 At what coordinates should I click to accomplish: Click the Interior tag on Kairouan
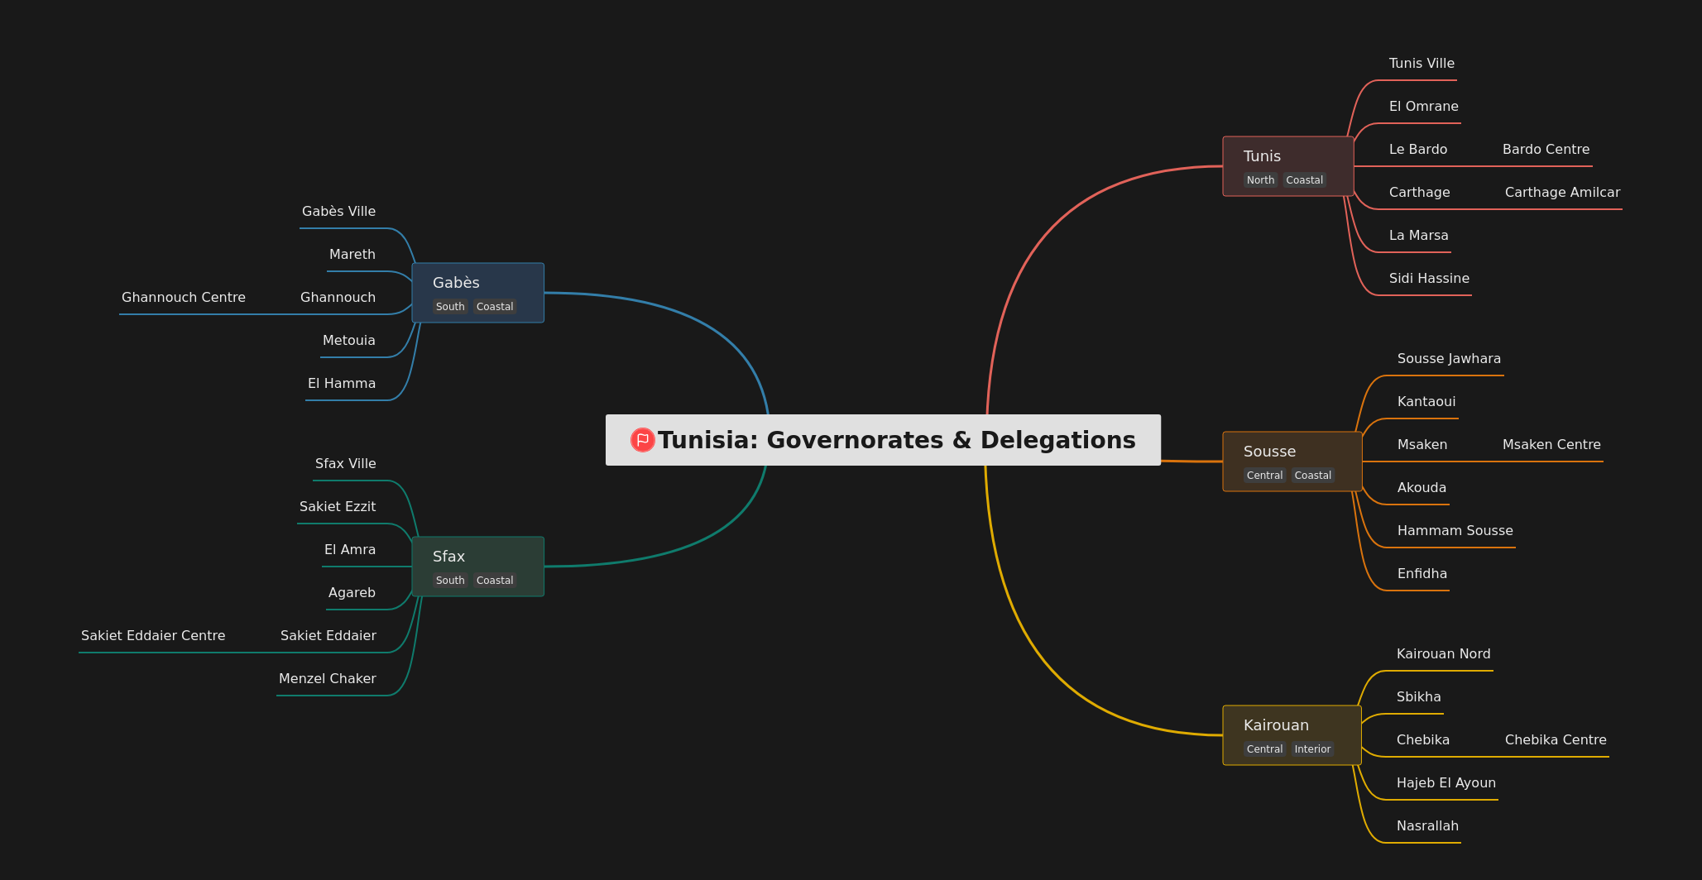point(1312,749)
